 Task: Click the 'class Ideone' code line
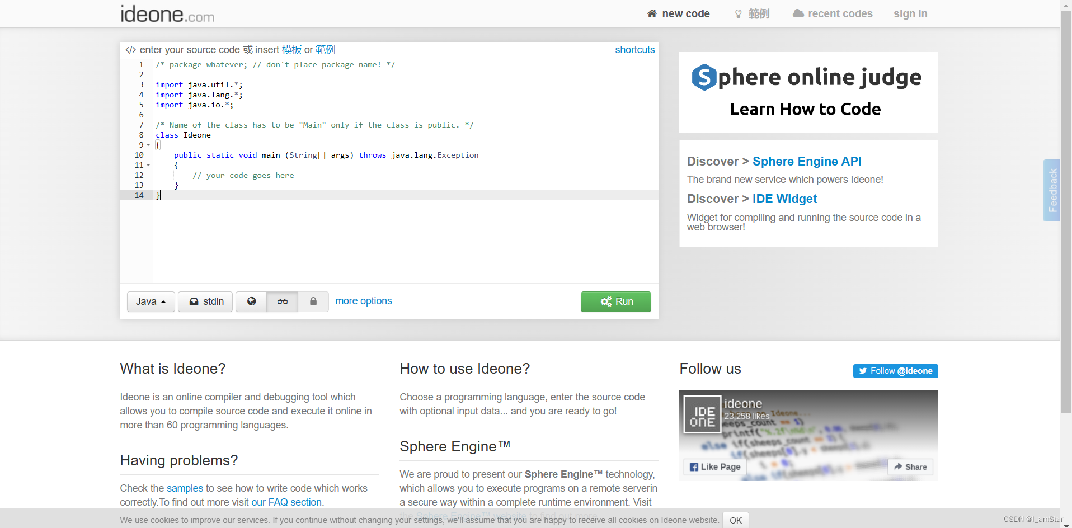click(183, 135)
